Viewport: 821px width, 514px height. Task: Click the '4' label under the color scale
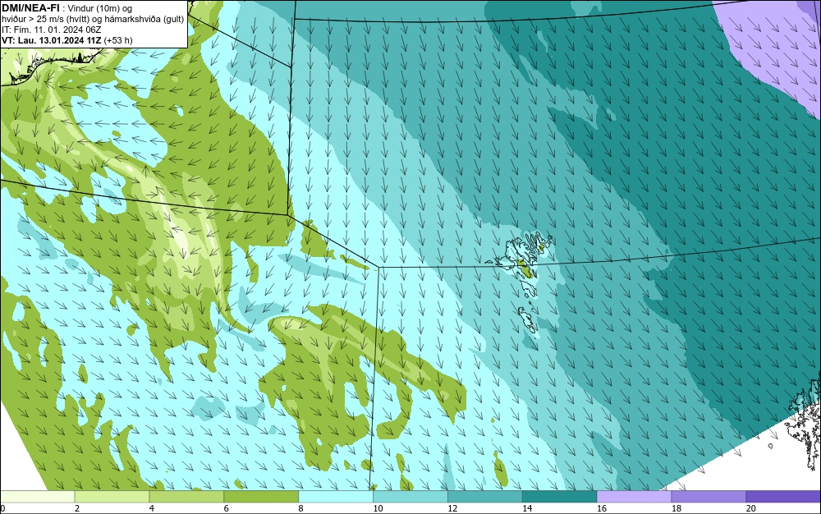(151, 508)
